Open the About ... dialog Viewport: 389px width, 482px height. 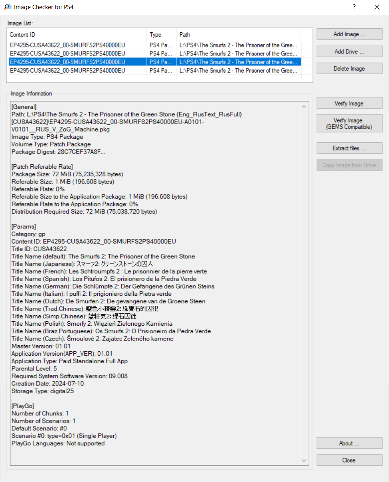pyautogui.click(x=350, y=443)
